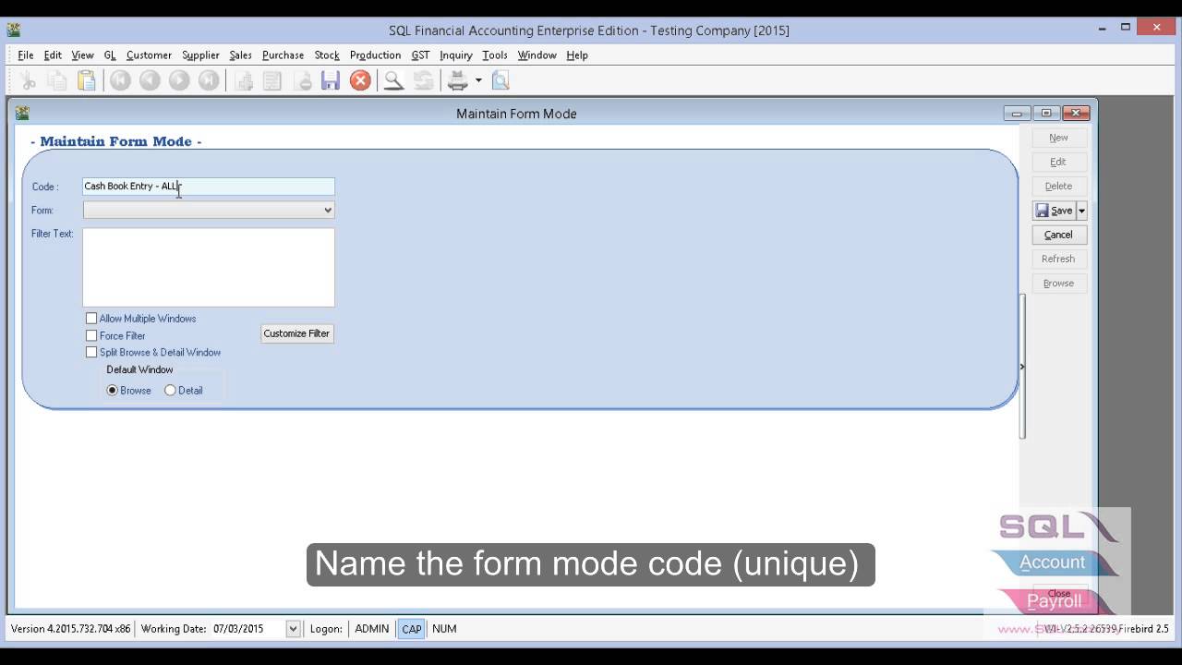Open the Help menu
The width and height of the screenshot is (1182, 665).
577,55
